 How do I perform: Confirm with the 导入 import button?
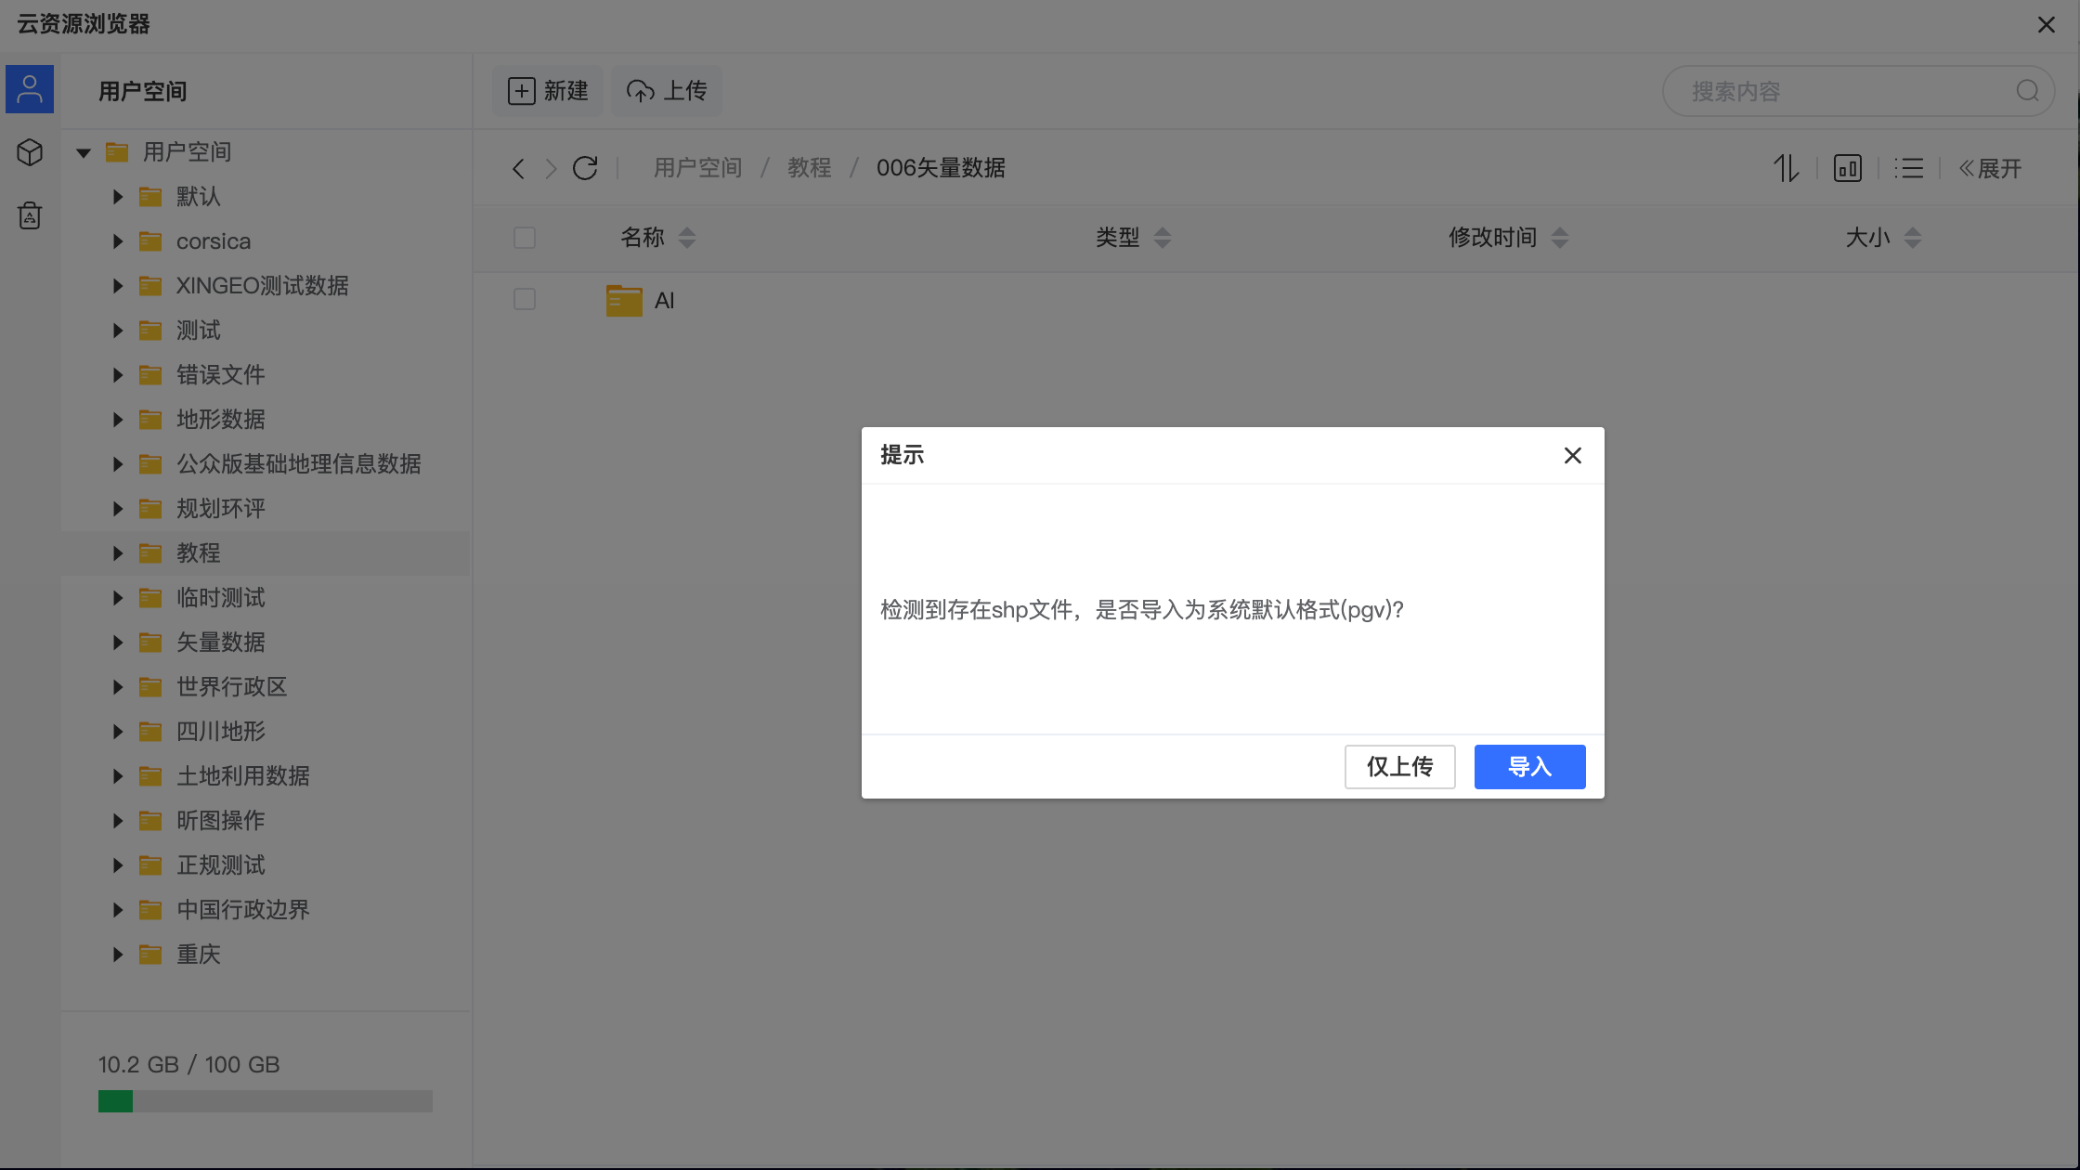(1529, 767)
